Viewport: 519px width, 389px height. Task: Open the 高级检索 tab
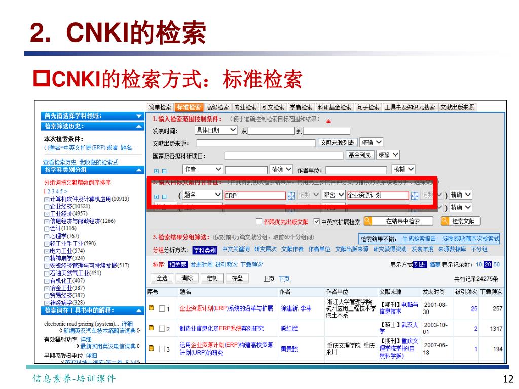click(x=217, y=107)
